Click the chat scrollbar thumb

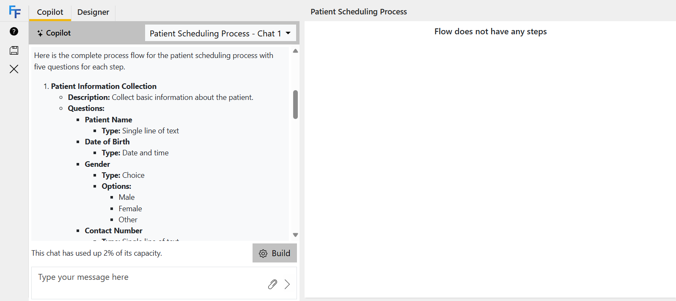(x=295, y=105)
